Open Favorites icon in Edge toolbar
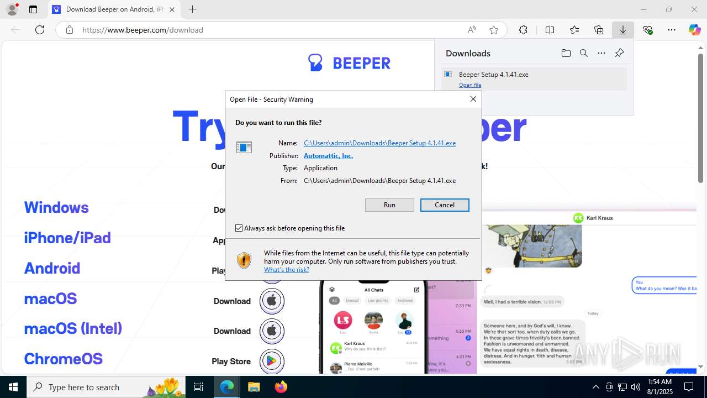707x398 pixels. pyautogui.click(x=574, y=30)
